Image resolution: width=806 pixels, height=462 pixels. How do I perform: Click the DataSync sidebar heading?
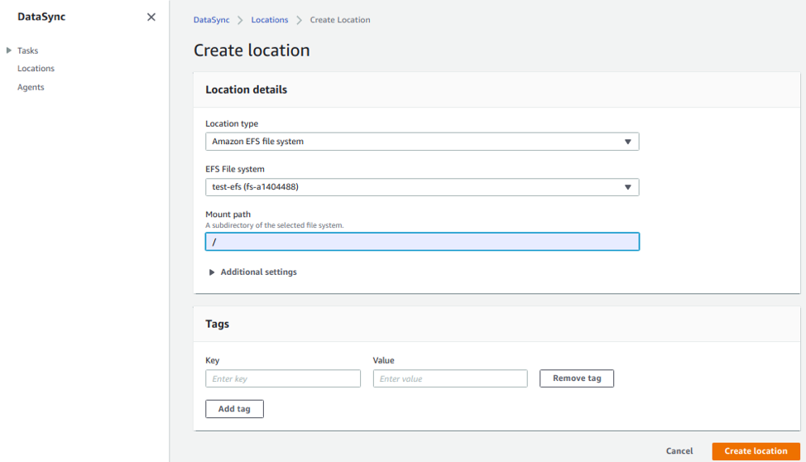coord(41,17)
